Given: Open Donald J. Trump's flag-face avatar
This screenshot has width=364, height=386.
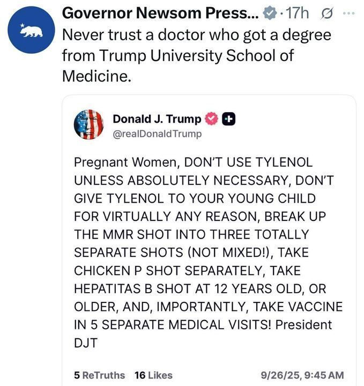Looking at the screenshot, I should coord(88,125).
